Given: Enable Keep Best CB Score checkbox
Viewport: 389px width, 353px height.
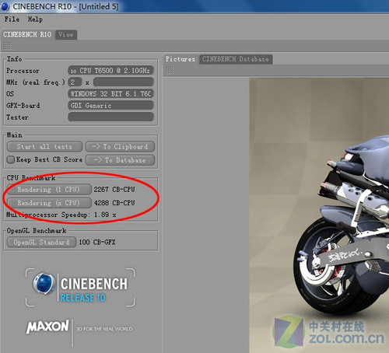Looking at the screenshot, I should pos(11,159).
